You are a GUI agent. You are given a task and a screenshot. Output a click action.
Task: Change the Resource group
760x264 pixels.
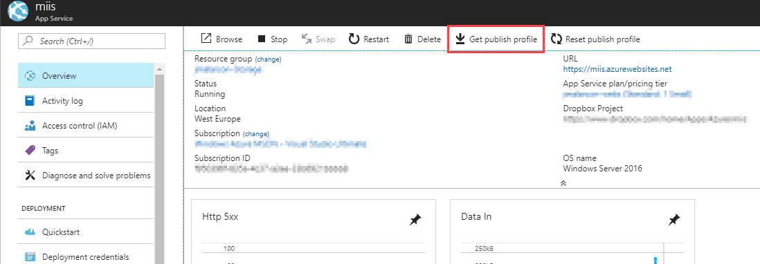click(269, 59)
